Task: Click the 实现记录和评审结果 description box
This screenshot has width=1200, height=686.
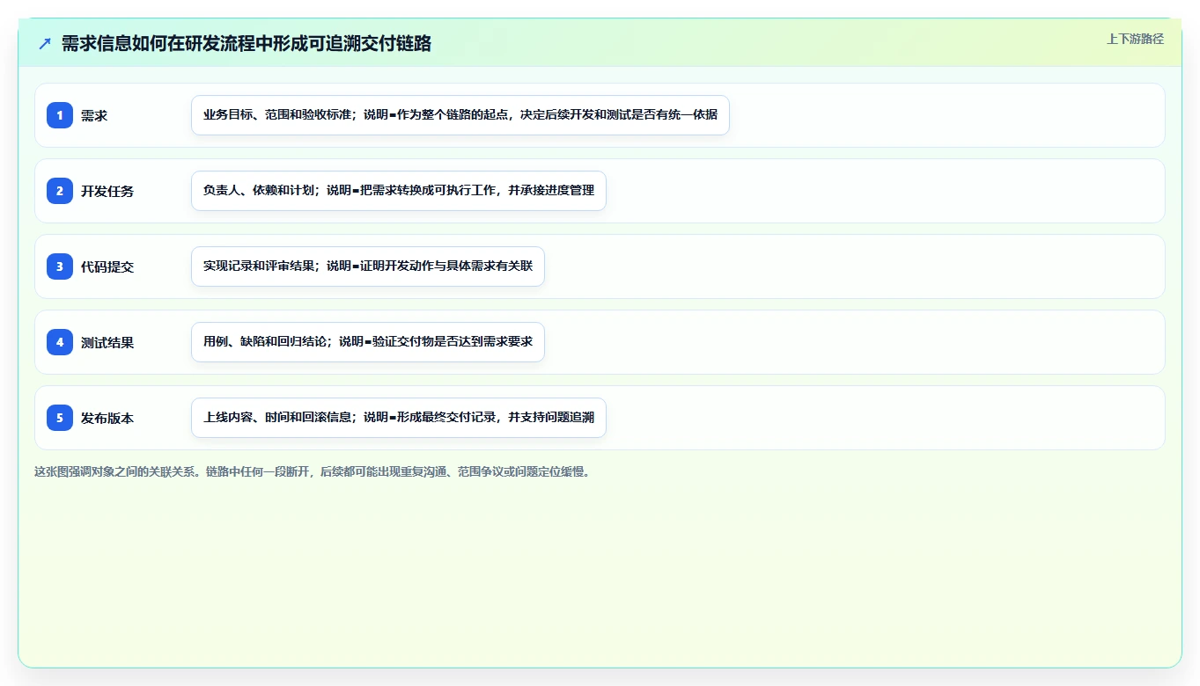Action: (368, 266)
